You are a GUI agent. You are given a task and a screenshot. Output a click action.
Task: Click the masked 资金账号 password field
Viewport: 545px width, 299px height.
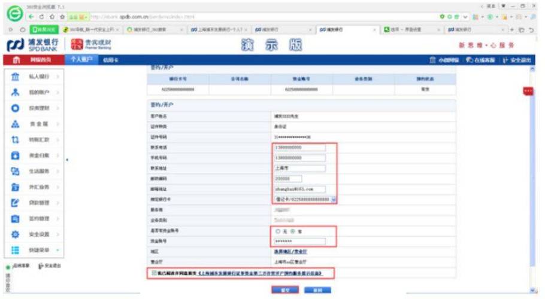point(300,241)
